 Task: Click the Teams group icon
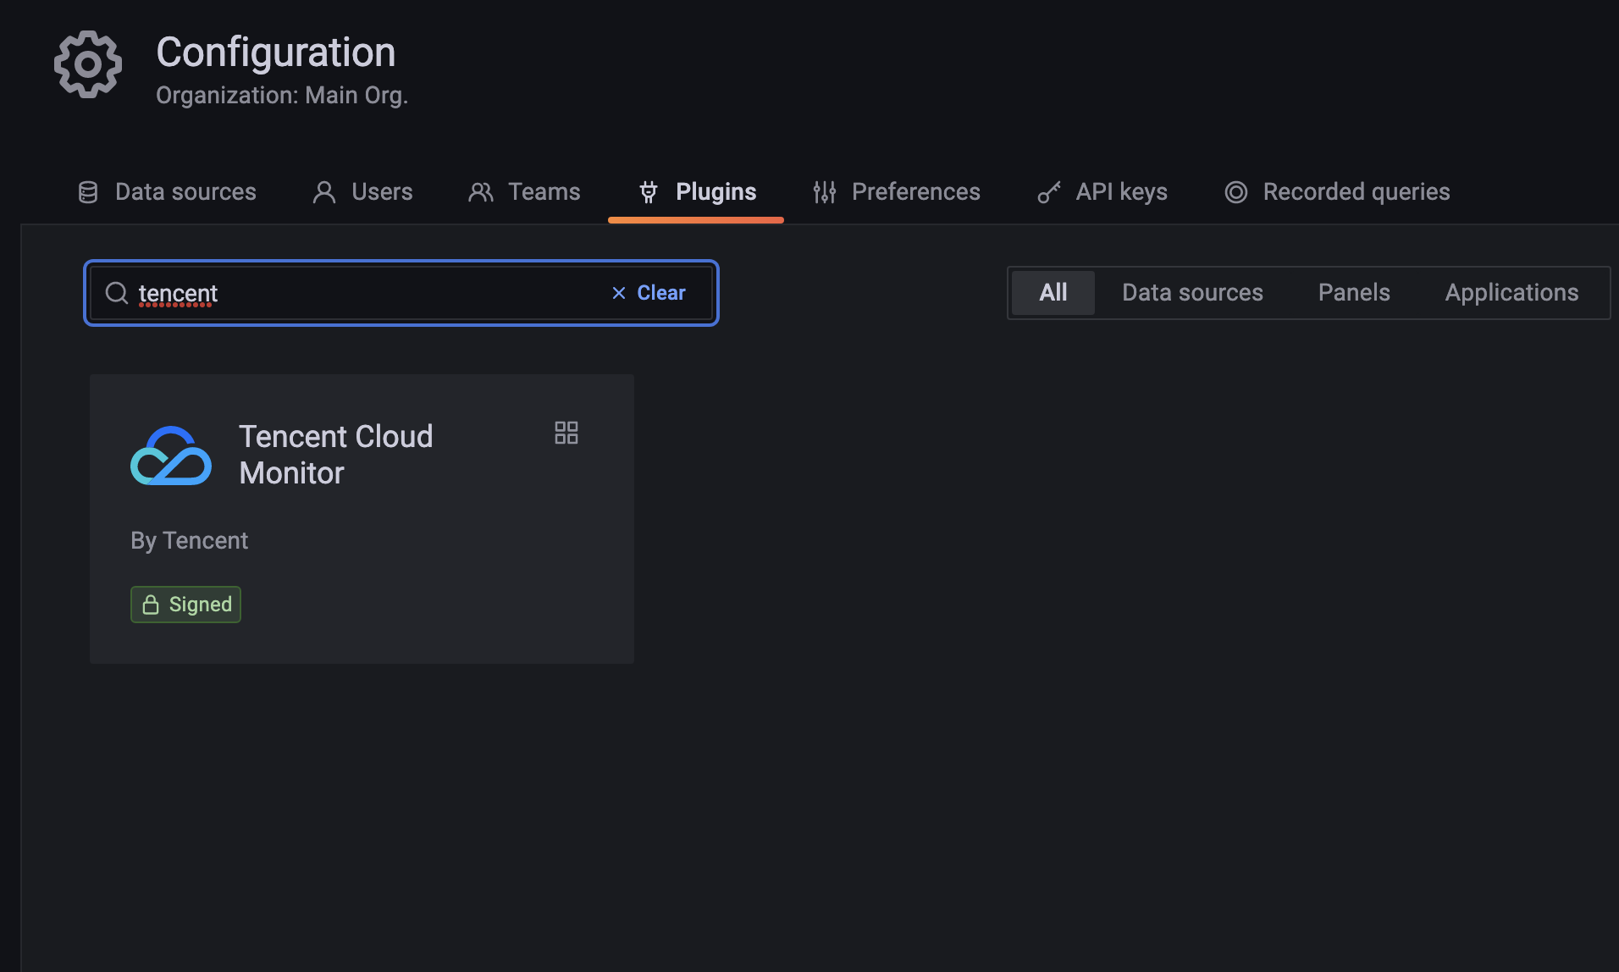point(481,191)
